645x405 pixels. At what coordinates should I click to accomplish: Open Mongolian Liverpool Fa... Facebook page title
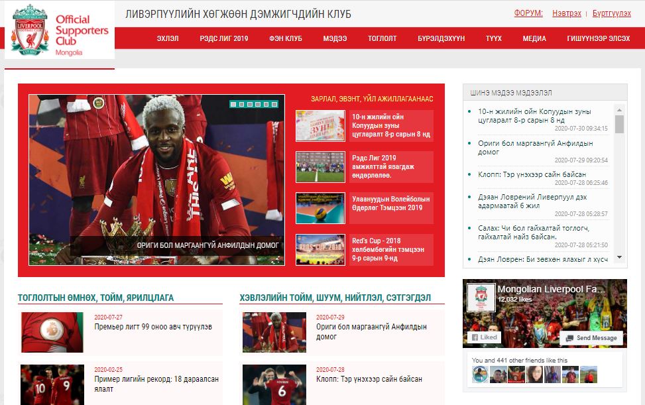(552, 289)
